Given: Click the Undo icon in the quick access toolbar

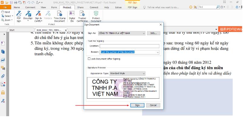Looking at the screenshot, I should coord(29,2).
